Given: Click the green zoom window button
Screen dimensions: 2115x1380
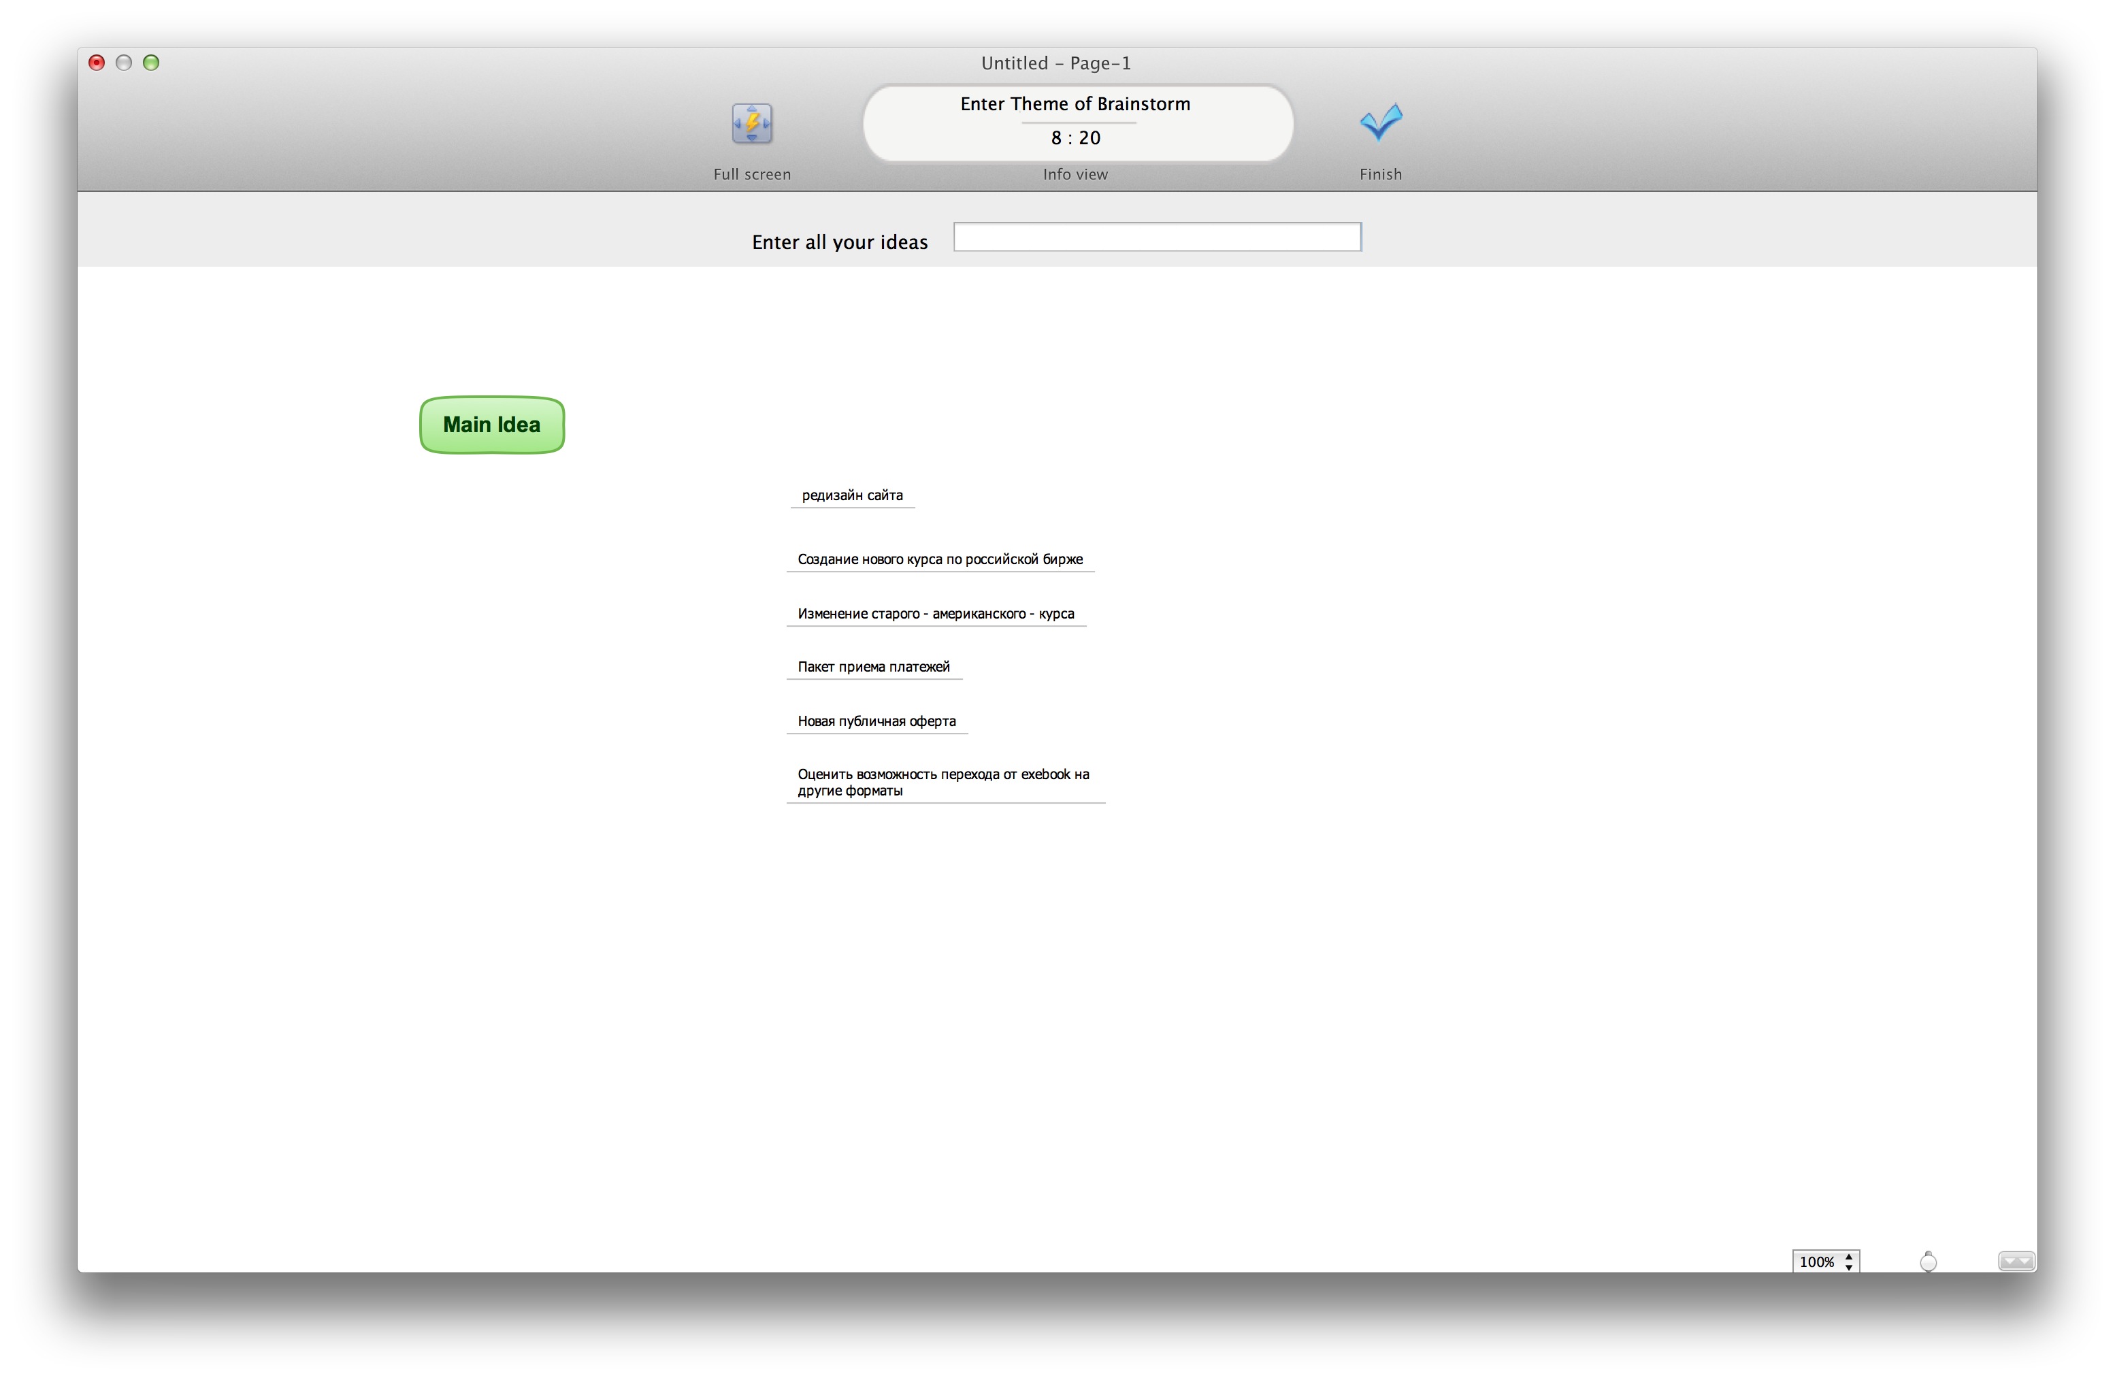Looking at the screenshot, I should tap(151, 62).
